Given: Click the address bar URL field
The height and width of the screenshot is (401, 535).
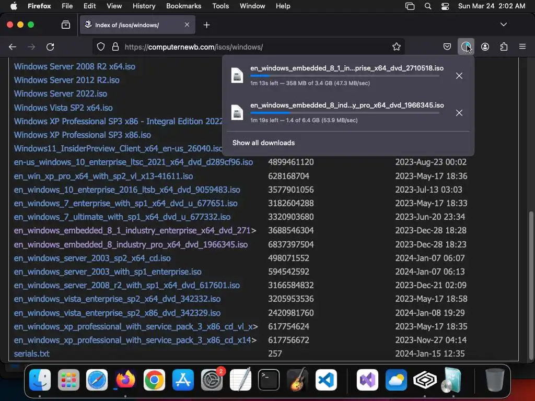Looking at the screenshot, I should click(248, 46).
